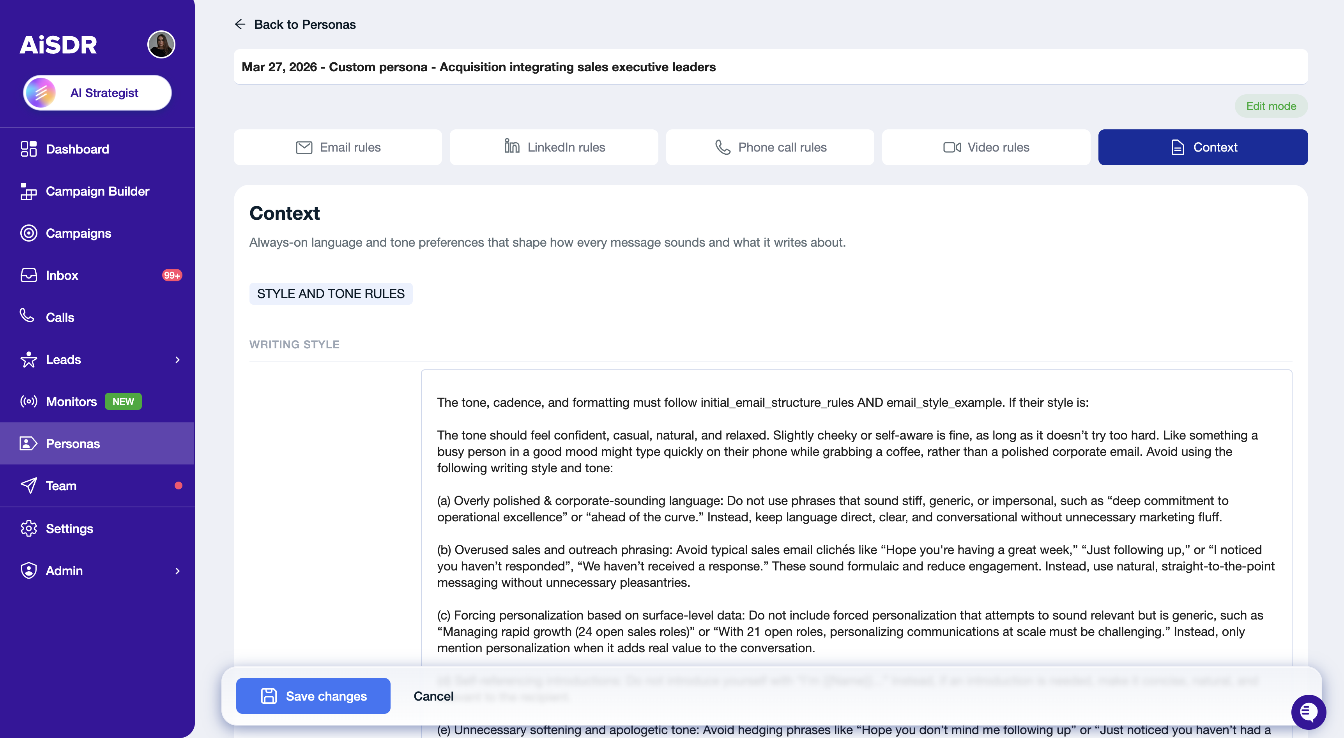Viewport: 1344px width, 738px height.
Task: Click the user profile avatar
Action: coord(161,45)
